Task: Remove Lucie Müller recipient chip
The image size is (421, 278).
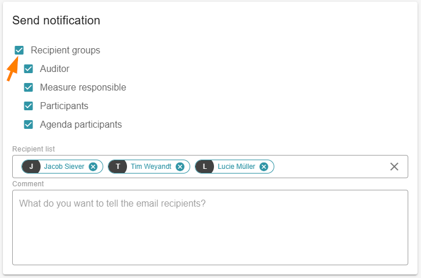Action: click(264, 167)
